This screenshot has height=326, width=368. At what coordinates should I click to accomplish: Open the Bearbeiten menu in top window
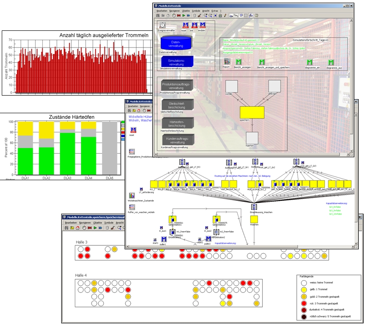[x=162, y=11]
